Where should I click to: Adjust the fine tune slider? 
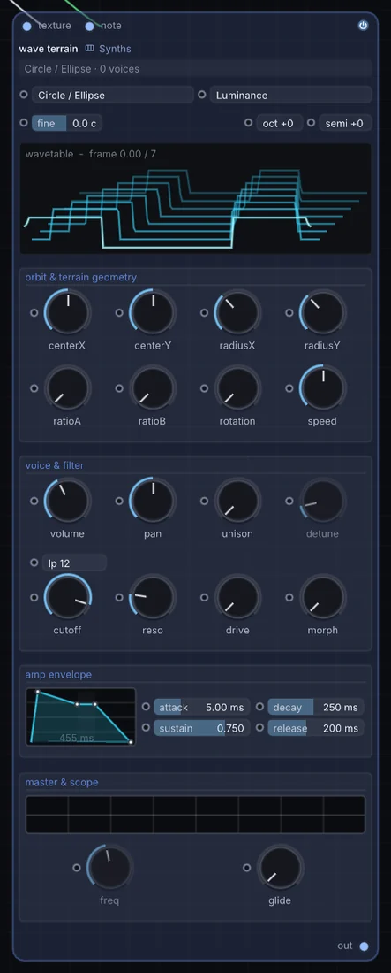click(67, 123)
